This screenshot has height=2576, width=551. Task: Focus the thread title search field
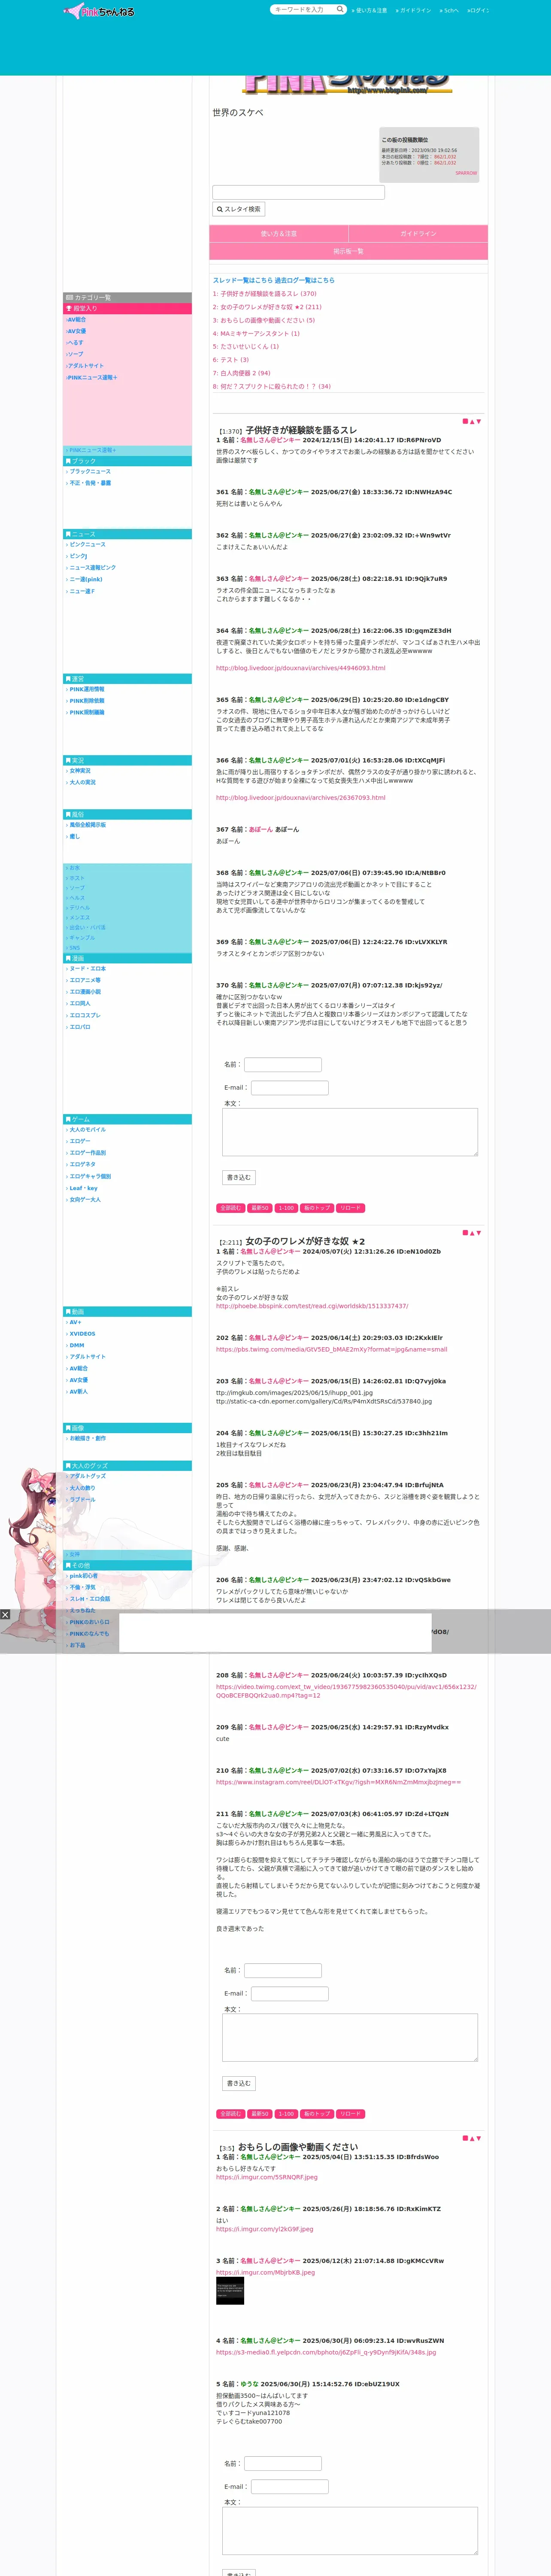298,192
